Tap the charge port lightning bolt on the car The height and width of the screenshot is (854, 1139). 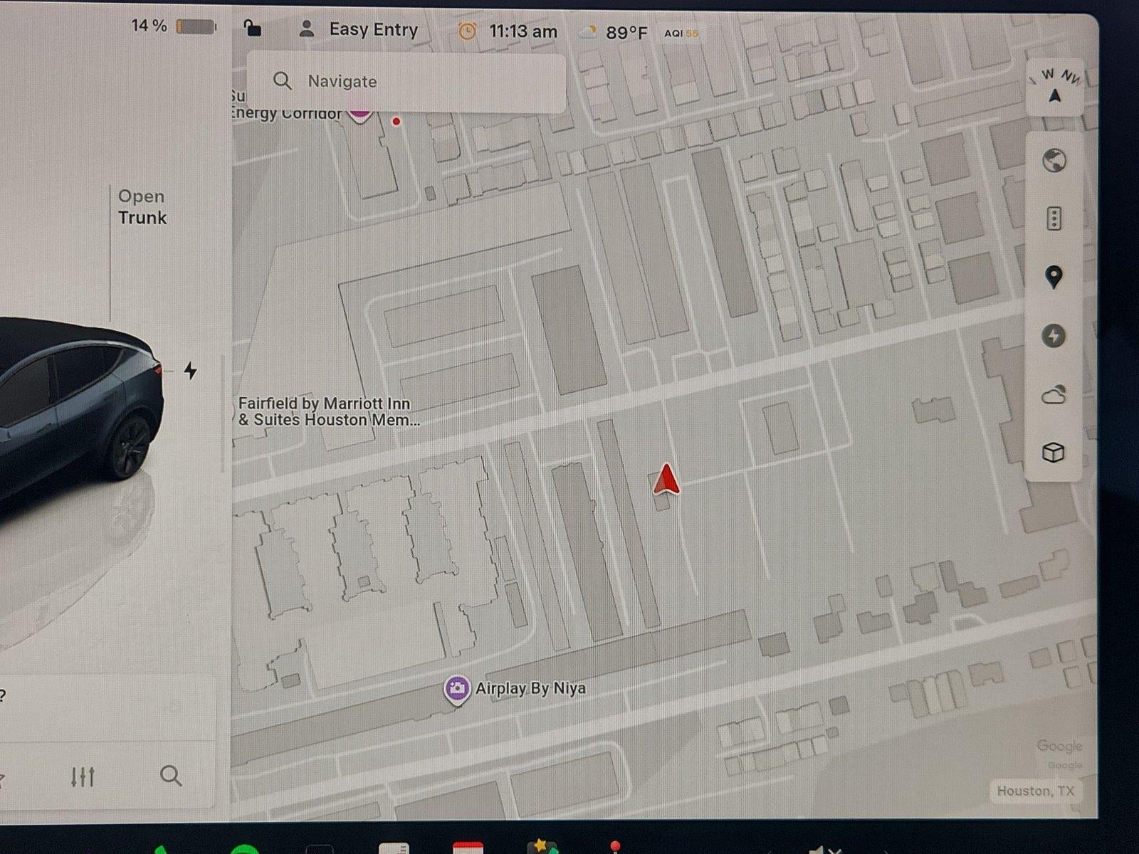point(190,371)
